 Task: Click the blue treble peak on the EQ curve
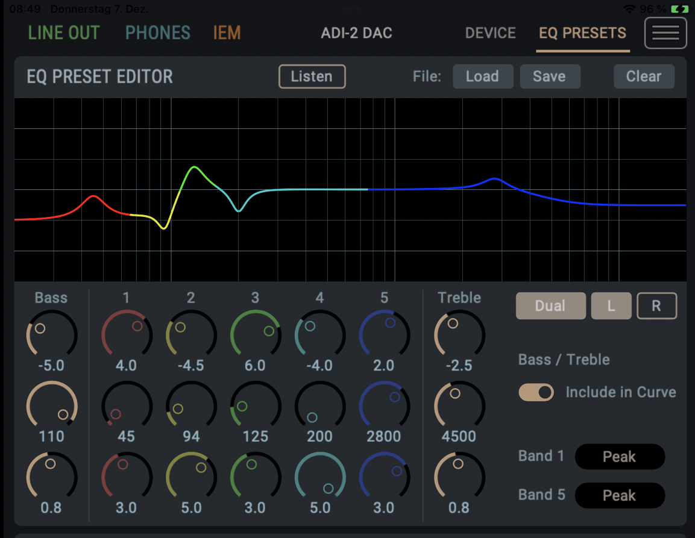pyautogui.click(x=495, y=179)
